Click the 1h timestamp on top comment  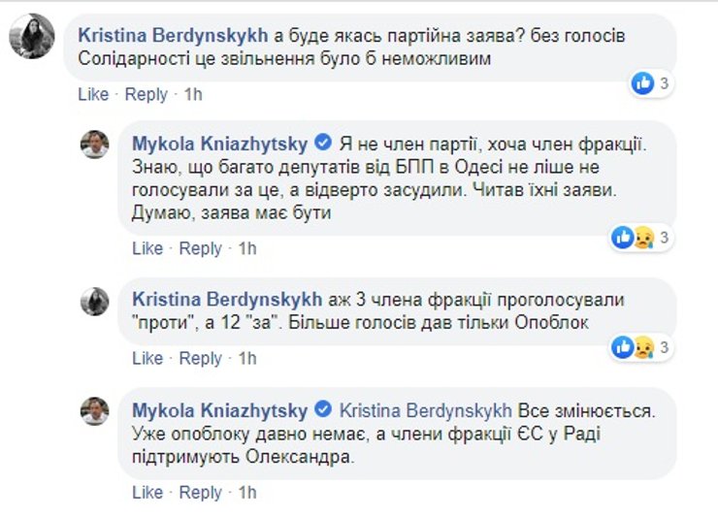point(193,94)
